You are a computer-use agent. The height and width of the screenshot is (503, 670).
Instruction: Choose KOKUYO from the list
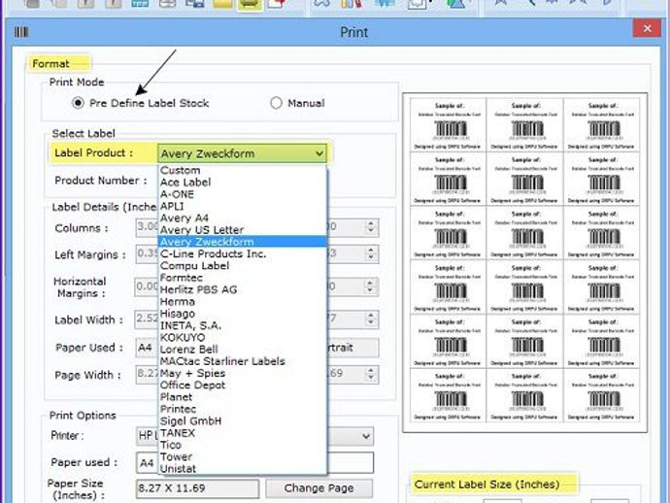(x=243, y=338)
